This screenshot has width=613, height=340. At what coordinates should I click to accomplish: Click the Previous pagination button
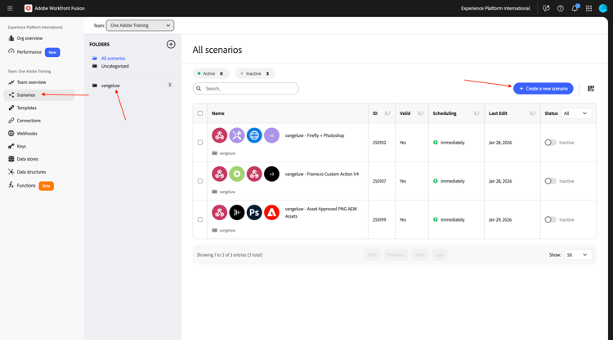point(396,254)
